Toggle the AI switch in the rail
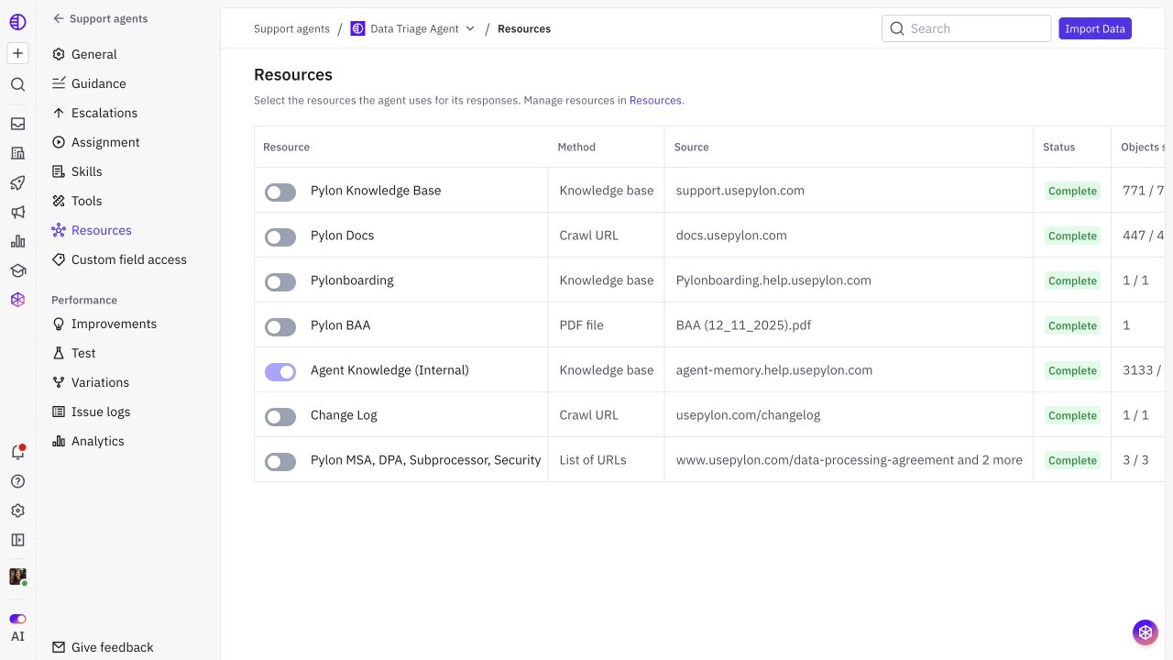 tap(17, 619)
